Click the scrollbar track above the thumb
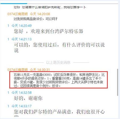 [x=118, y=36]
